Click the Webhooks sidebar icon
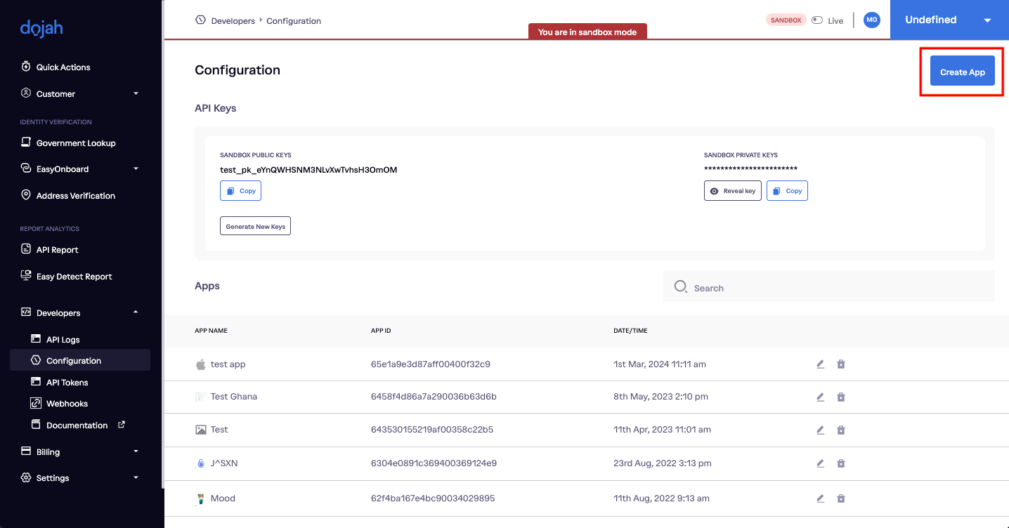Screen dimensions: 1009x528 [x=36, y=404]
